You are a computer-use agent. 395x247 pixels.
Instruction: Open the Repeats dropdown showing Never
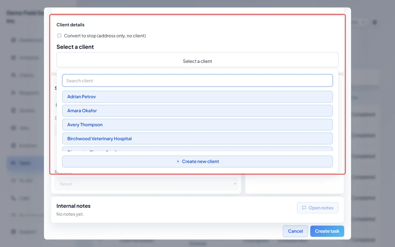[146, 184]
